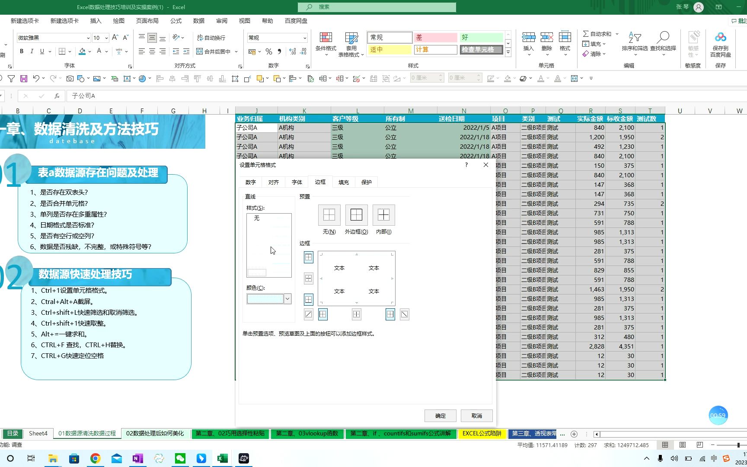Toggle the inside vertical border button

pyautogui.click(x=356, y=314)
